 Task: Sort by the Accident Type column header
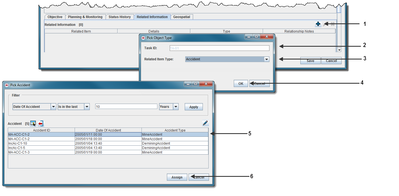[175, 130]
